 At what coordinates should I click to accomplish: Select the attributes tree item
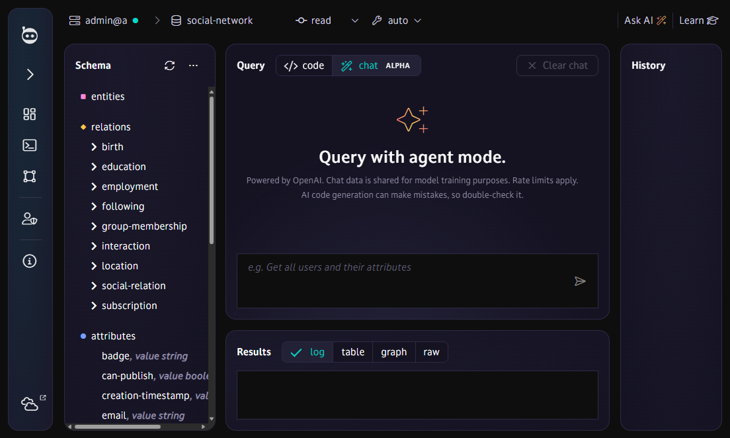(113, 336)
